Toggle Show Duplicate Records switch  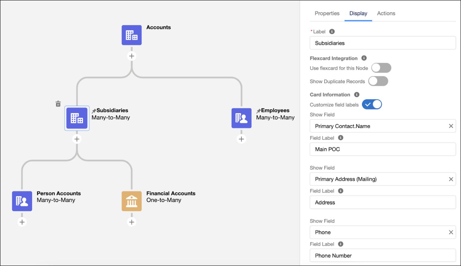[x=378, y=81]
